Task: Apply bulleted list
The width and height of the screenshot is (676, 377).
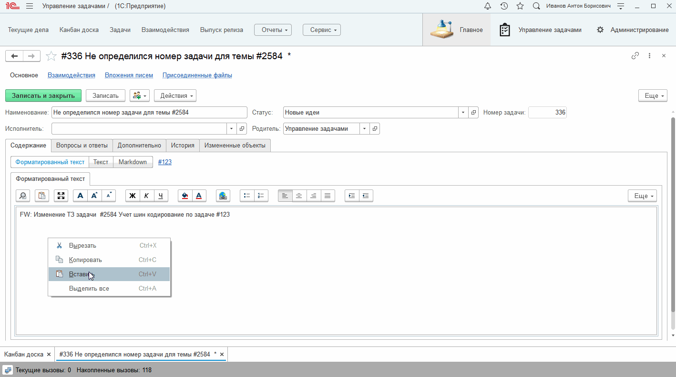Action: (x=247, y=196)
